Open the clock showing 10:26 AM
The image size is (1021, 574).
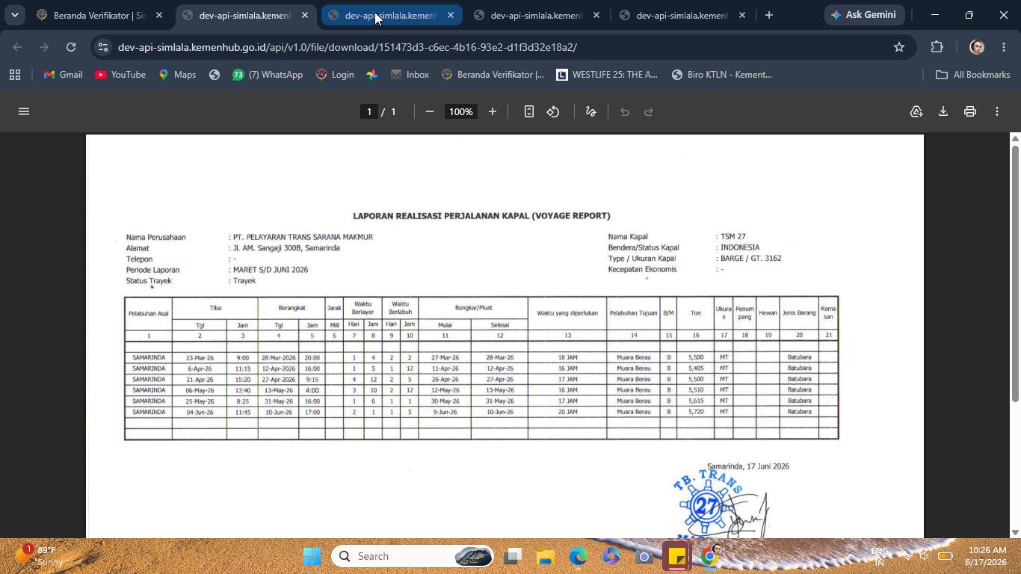pos(987,556)
